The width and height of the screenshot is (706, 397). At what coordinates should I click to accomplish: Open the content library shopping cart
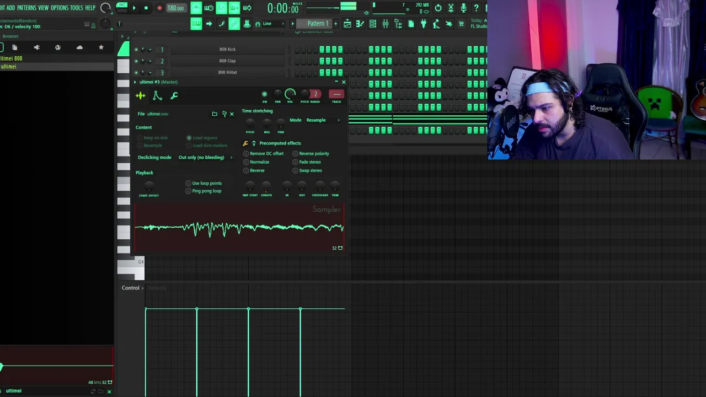point(461,24)
